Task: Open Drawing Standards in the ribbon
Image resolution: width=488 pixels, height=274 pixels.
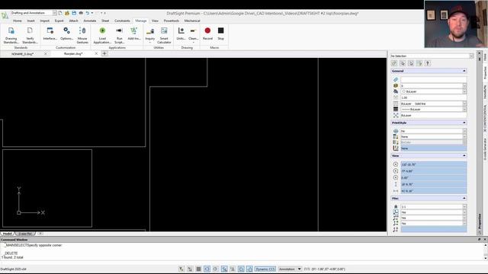Action: (x=11, y=35)
